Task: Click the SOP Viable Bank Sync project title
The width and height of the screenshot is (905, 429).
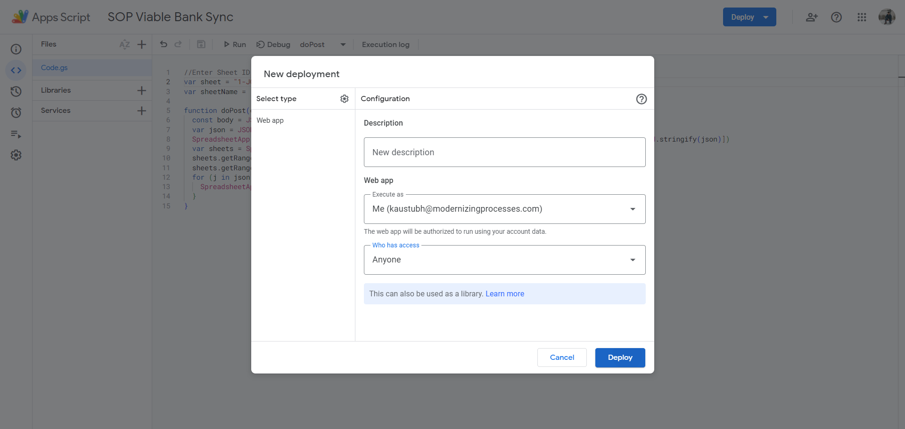Action: 170,17
